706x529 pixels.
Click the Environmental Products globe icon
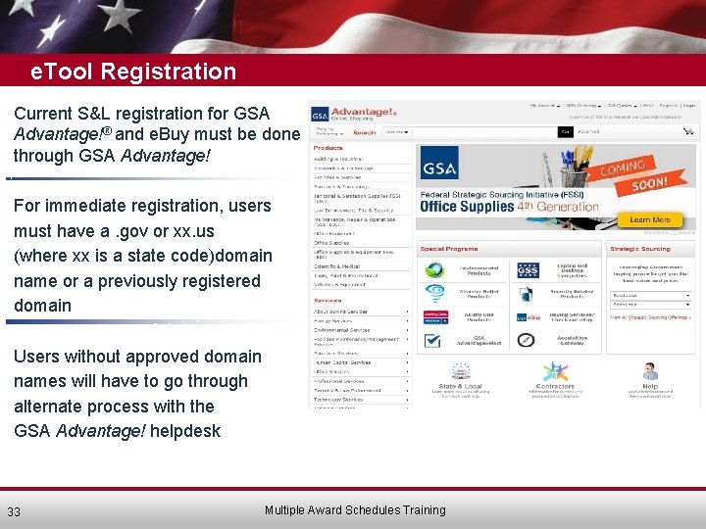pyautogui.click(x=434, y=270)
